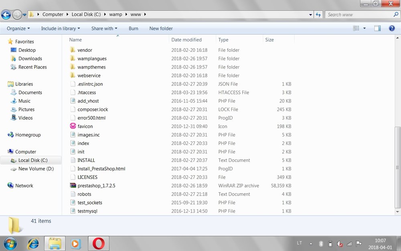Show the Preview pane
Viewport: 401px width, 251px height.
click(377, 28)
